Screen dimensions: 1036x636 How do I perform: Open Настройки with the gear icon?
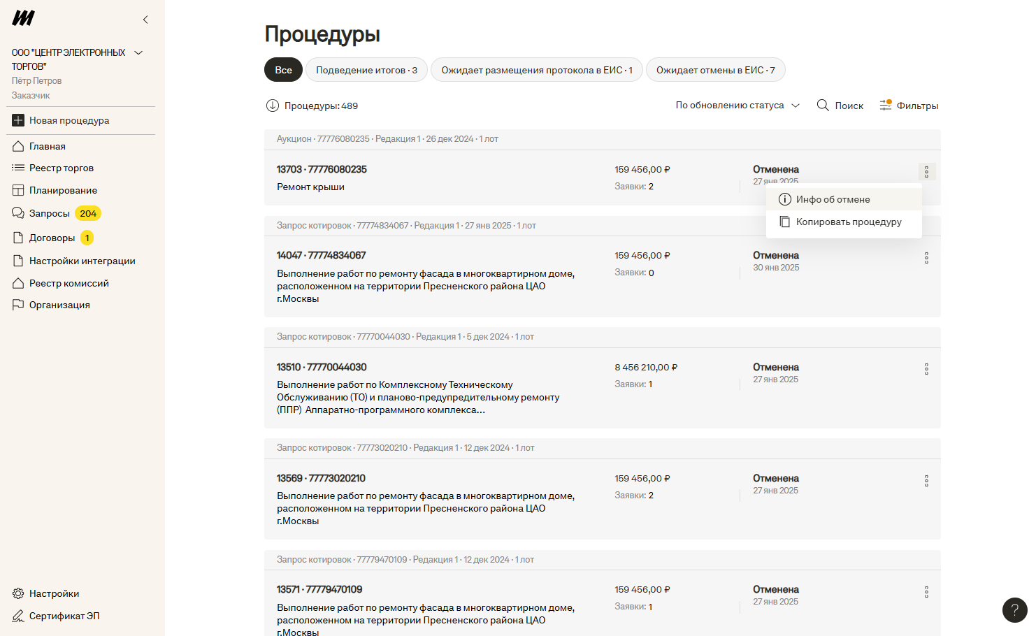[19, 593]
